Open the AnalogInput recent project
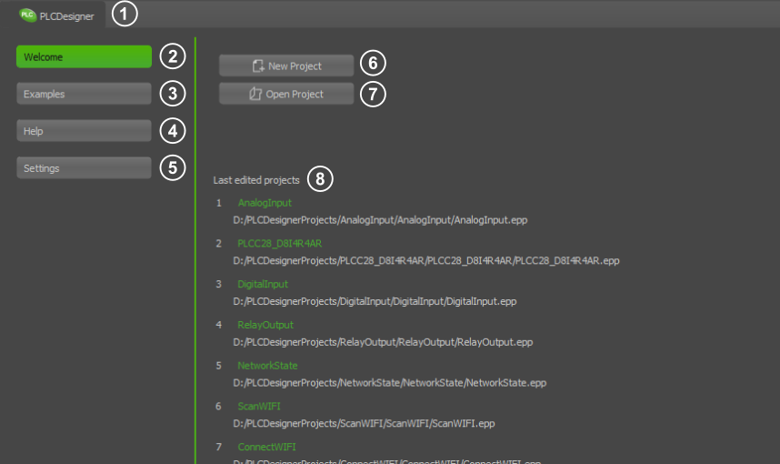 [x=265, y=203]
